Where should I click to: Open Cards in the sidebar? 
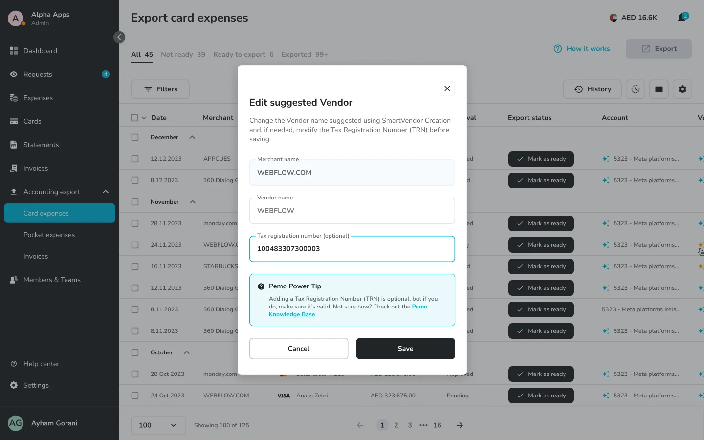[x=60, y=121]
